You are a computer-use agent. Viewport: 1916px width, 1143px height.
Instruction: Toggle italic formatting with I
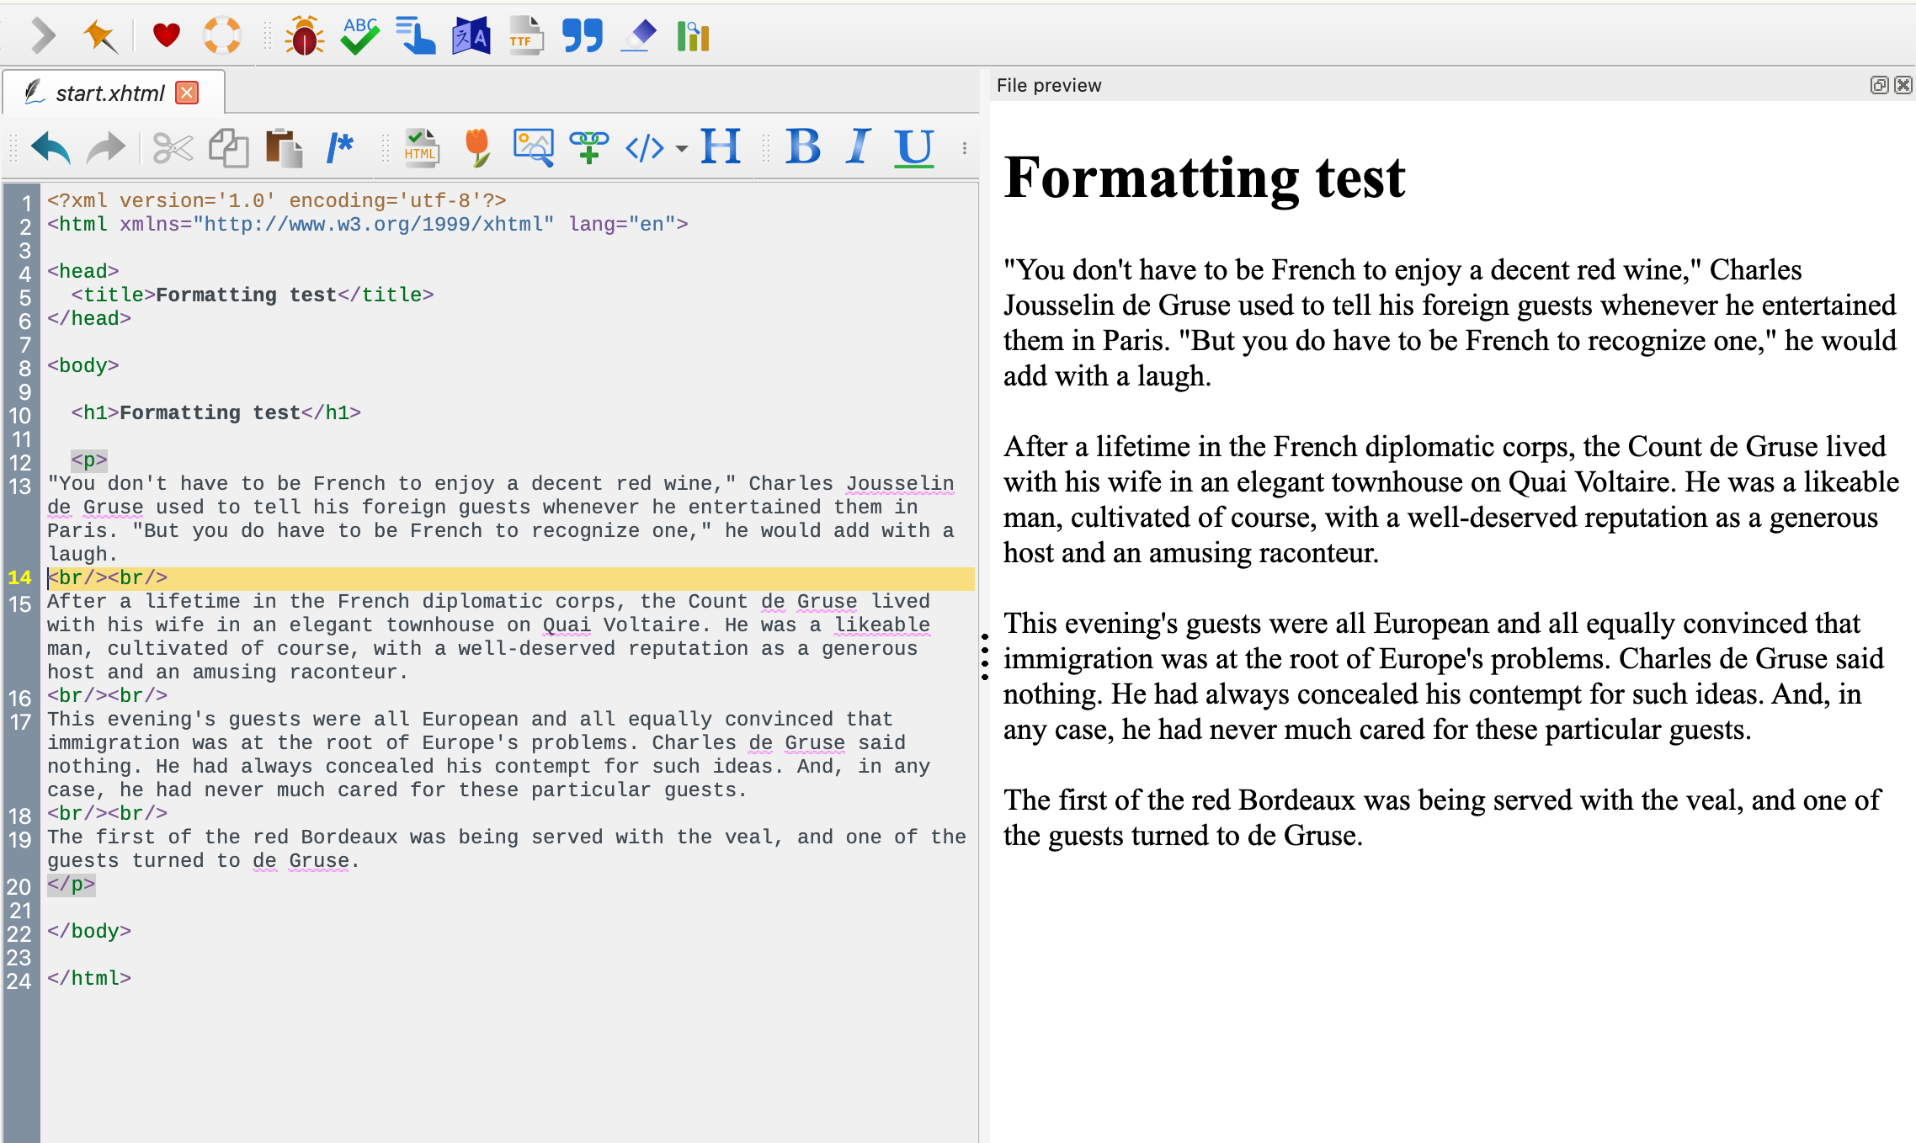[x=859, y=148]
